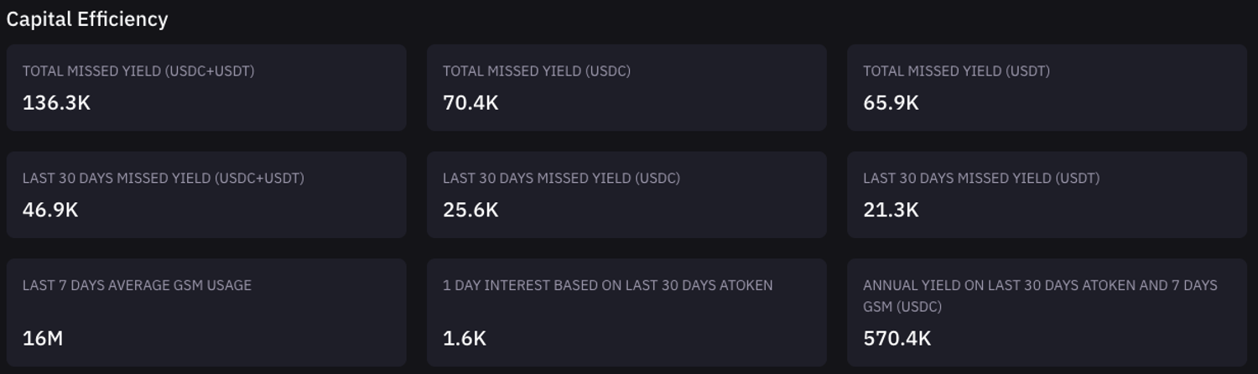Click the 570.4K annual yield value
Image resolution: width=1258 pixels, height=374 pixels.
point(897,339)
